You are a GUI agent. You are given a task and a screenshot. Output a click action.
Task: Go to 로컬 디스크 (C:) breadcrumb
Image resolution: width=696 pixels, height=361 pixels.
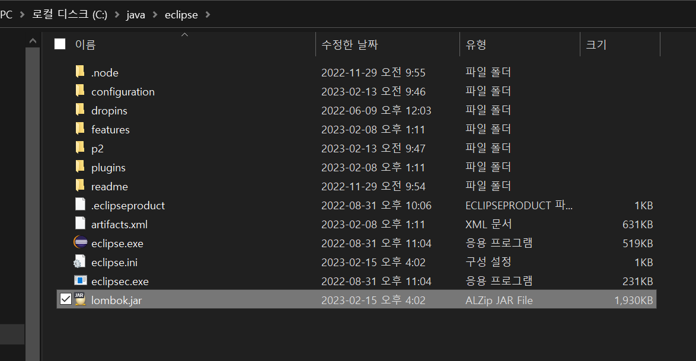70,15
